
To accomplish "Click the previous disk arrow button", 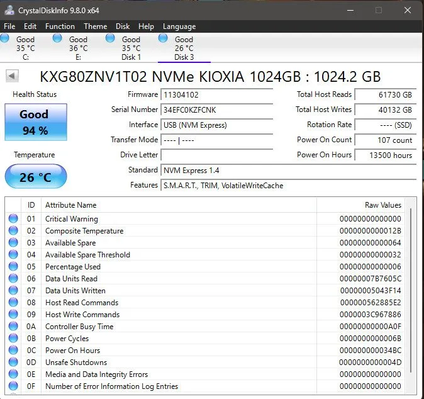I will point(12,76).
